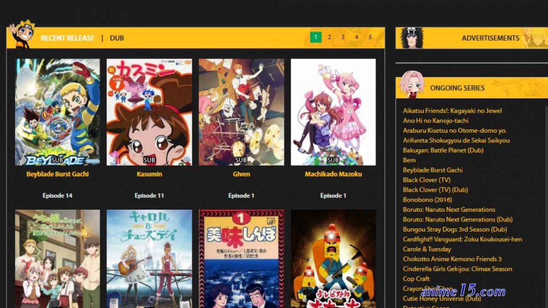
Task: Click the Naruto mascot icon
Action: click(21, 34)
